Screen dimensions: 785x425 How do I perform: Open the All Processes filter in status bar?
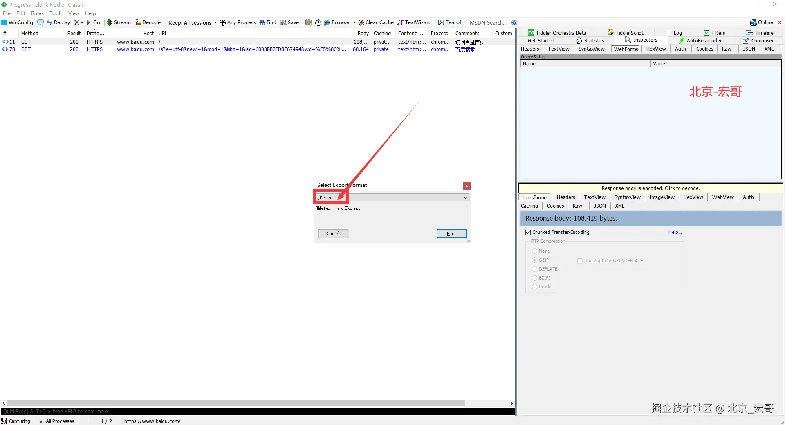click(x=56, y=421)
